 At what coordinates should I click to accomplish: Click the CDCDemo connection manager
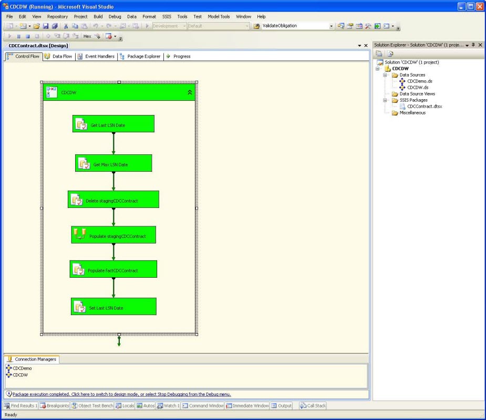[19, 368]
